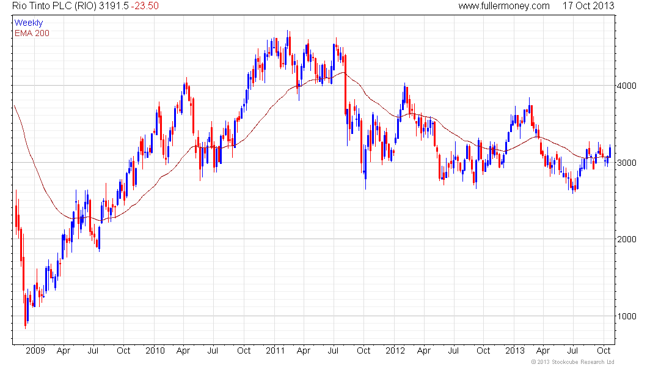Click the 'Apr' label following 2010
The image size is (672, 367).
pos(183,350)
